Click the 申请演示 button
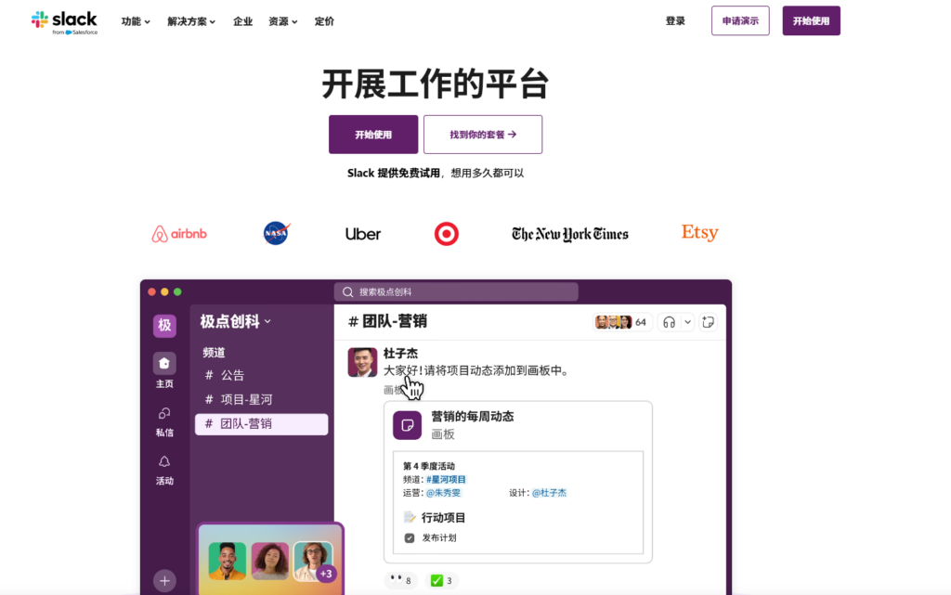The image size is (951, 595). coord(740,21)
